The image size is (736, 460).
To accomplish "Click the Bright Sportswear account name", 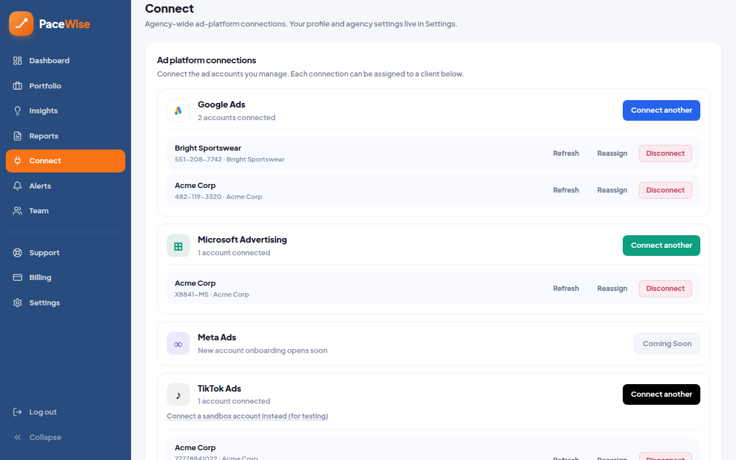I will [208, 148].
